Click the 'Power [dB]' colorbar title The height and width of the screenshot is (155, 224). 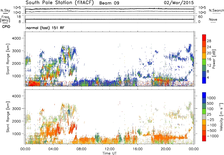[214, 59]
